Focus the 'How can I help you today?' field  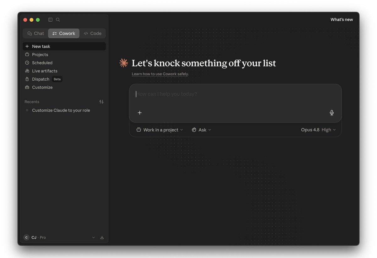point(235,94)
